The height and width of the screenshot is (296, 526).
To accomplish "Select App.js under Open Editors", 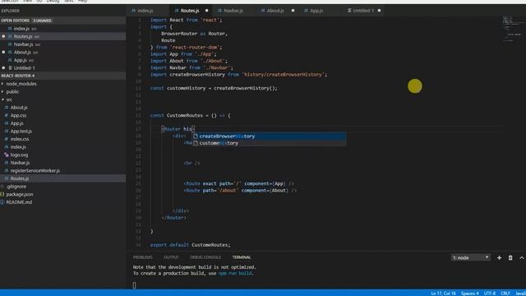I will (x=20, y=60).
